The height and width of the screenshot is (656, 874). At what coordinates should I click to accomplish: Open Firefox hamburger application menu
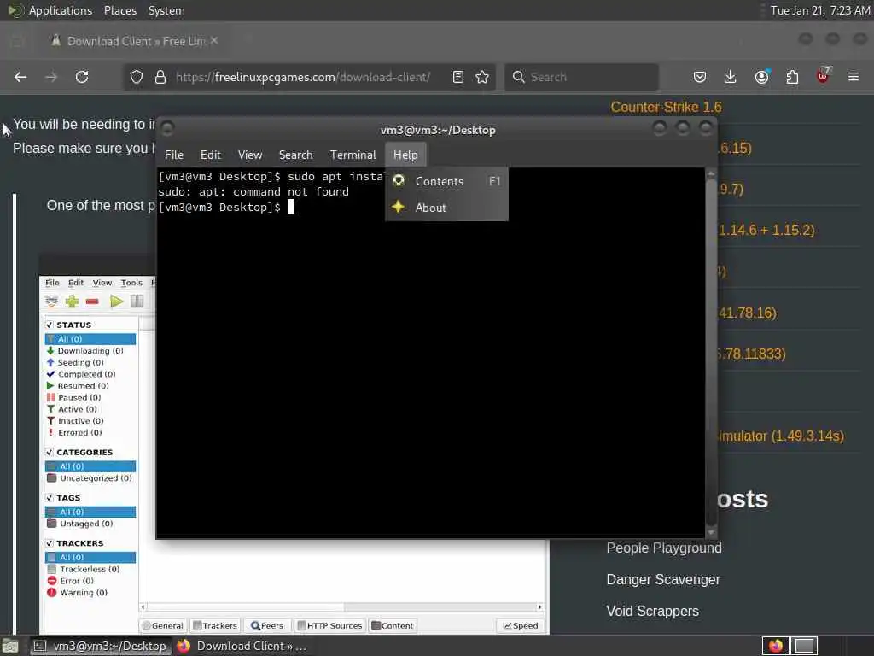click(x=854, y=77)
